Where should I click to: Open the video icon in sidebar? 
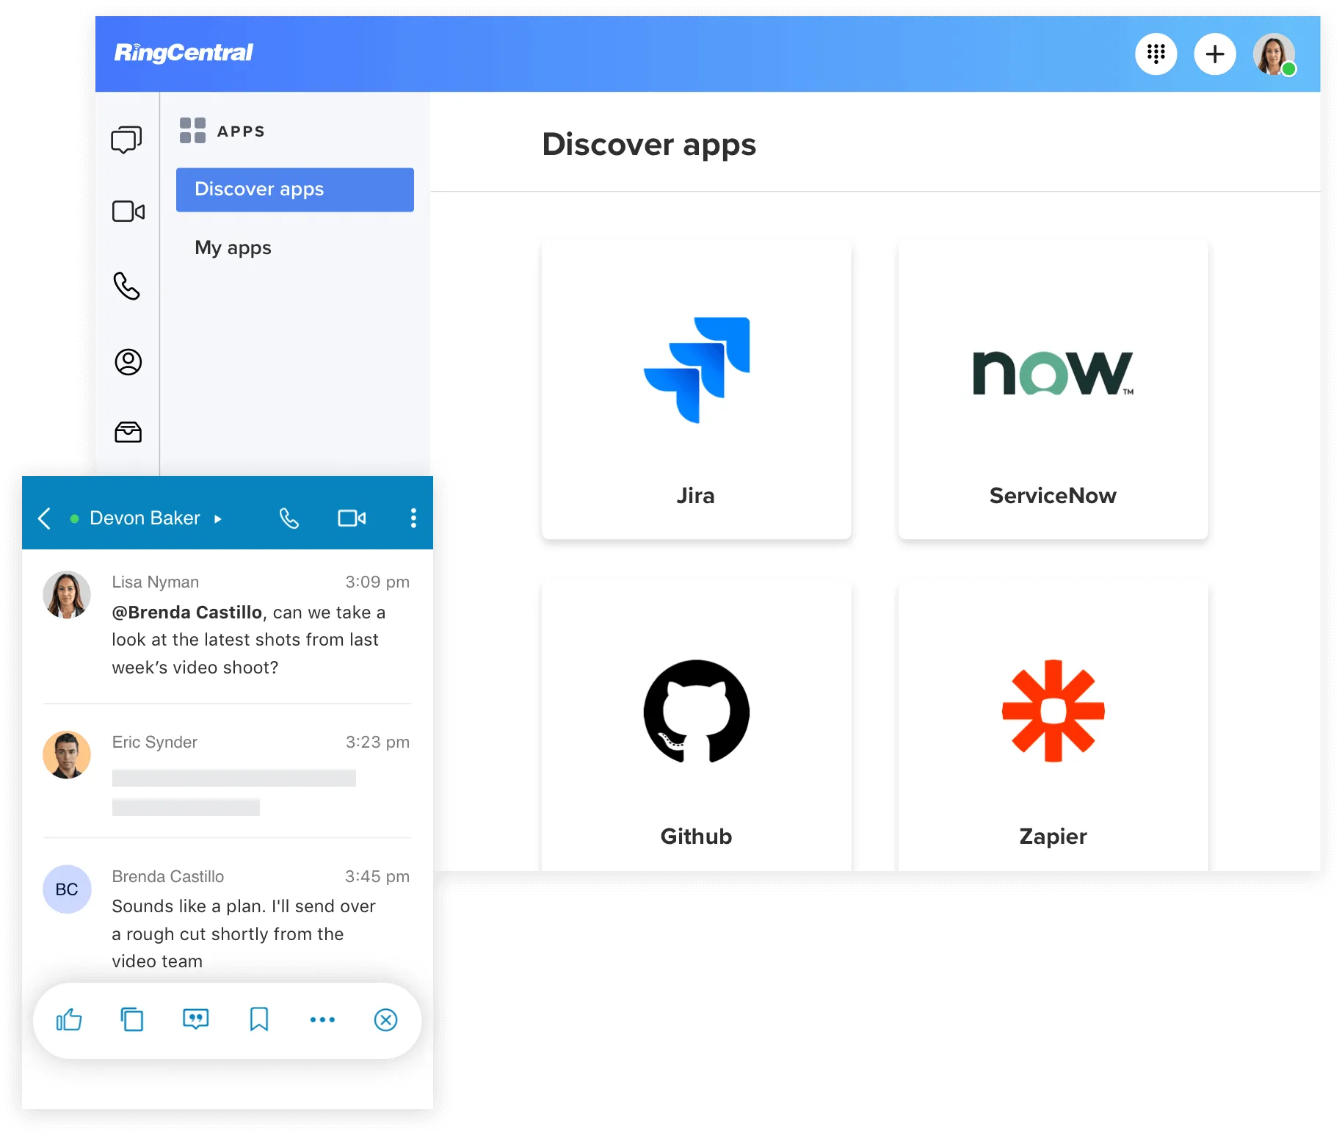pos(128,212)
